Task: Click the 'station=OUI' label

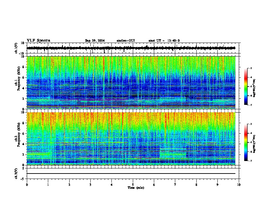Action: click(126, 41)
